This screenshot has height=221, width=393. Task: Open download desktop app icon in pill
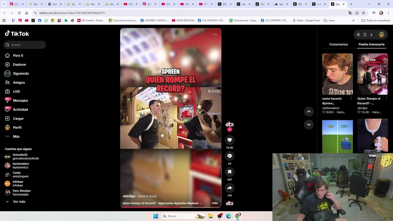[x=371, y=35]
